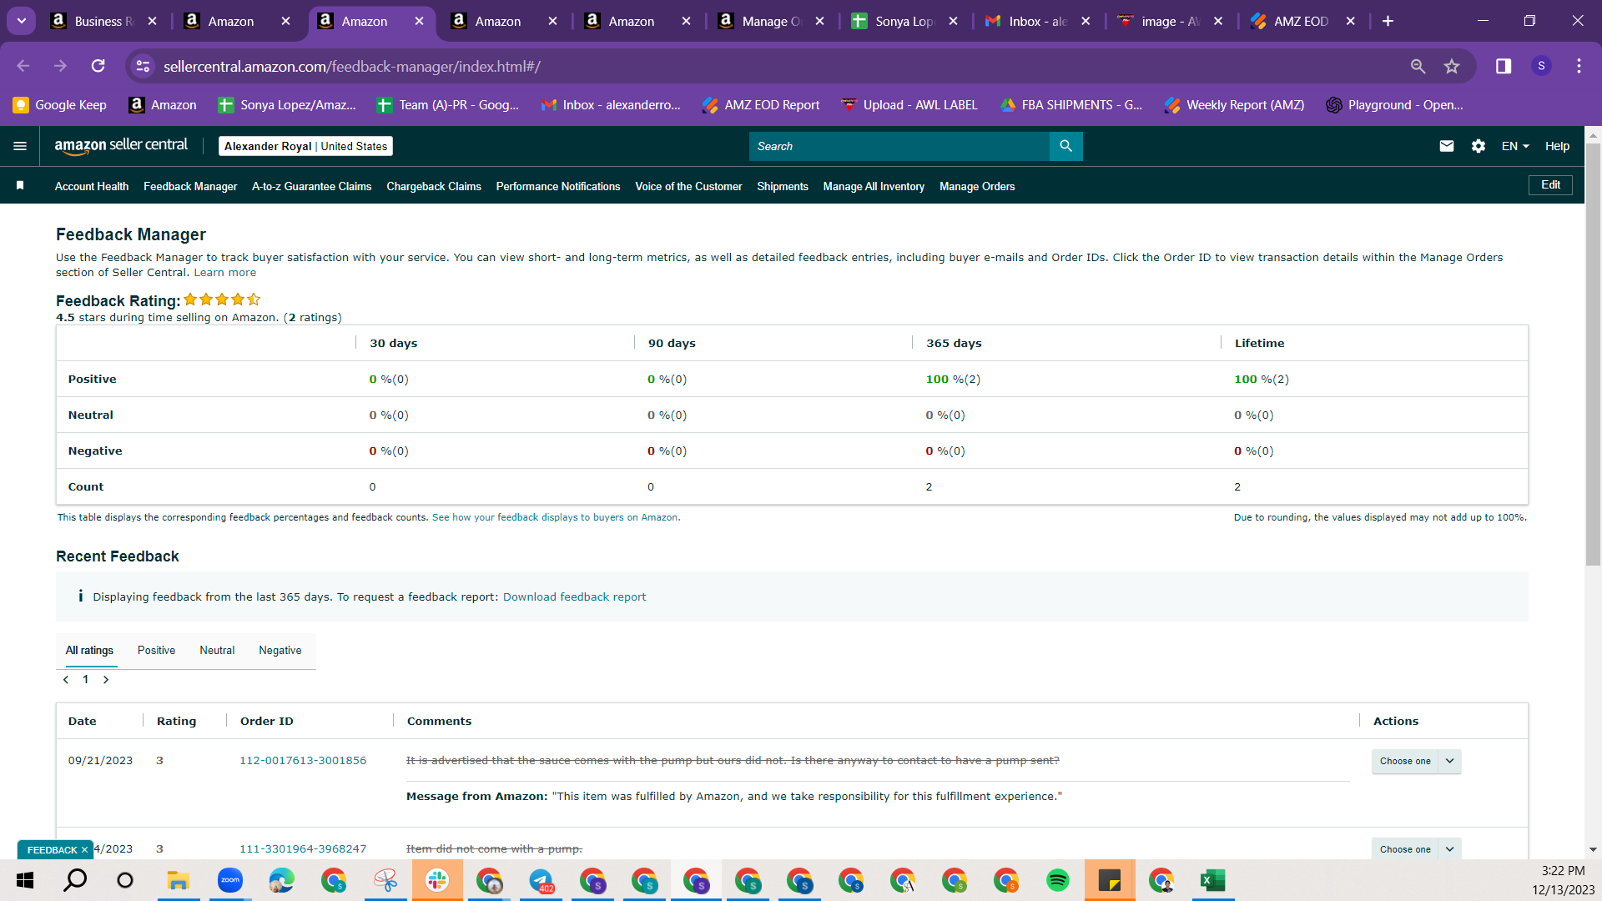Open Slack from the taskbar
Image resolution: width=1602 pixels, height=901 pixels.
coord(437,880)
